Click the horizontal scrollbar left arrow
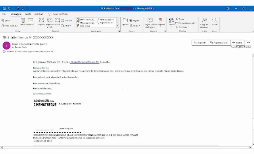Viewport: 254px width, 154px height. tap(1, 148)
